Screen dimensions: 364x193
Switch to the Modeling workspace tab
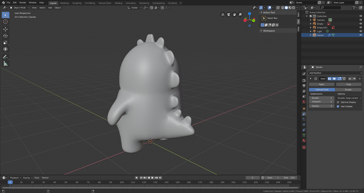coord(64,3)
